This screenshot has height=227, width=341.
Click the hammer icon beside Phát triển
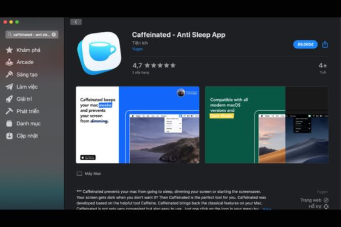(9, 111)
